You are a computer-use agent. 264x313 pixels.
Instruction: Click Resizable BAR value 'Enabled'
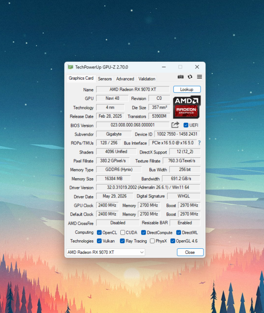[185, 223]
